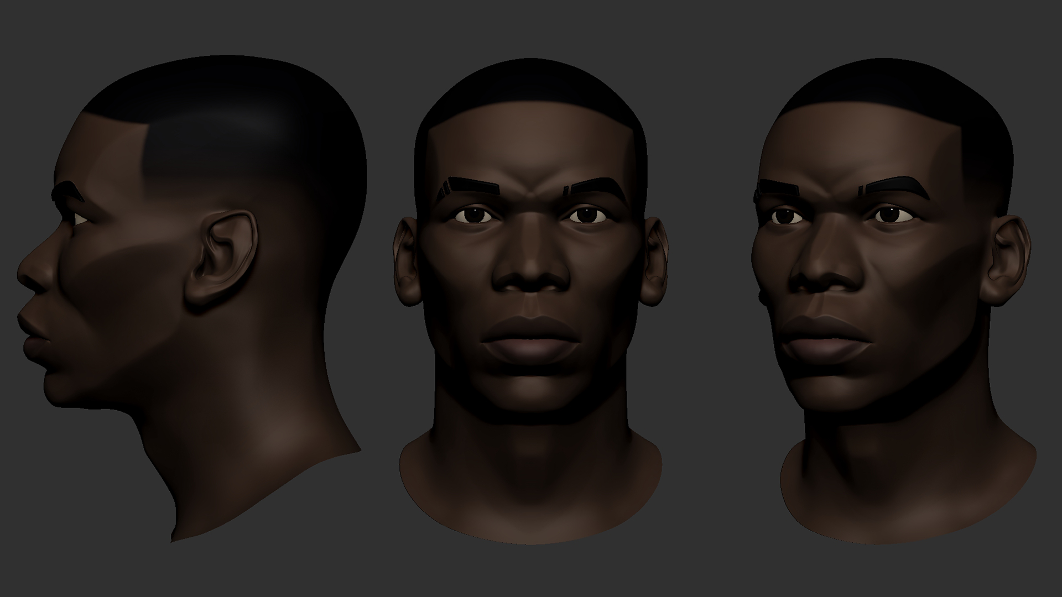The image size is (1062, 597).
Task: Click the right-side eyebrow on three-quarter head
Action: 892,186
